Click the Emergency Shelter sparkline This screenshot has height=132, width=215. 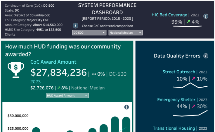(x=190, y=114)
